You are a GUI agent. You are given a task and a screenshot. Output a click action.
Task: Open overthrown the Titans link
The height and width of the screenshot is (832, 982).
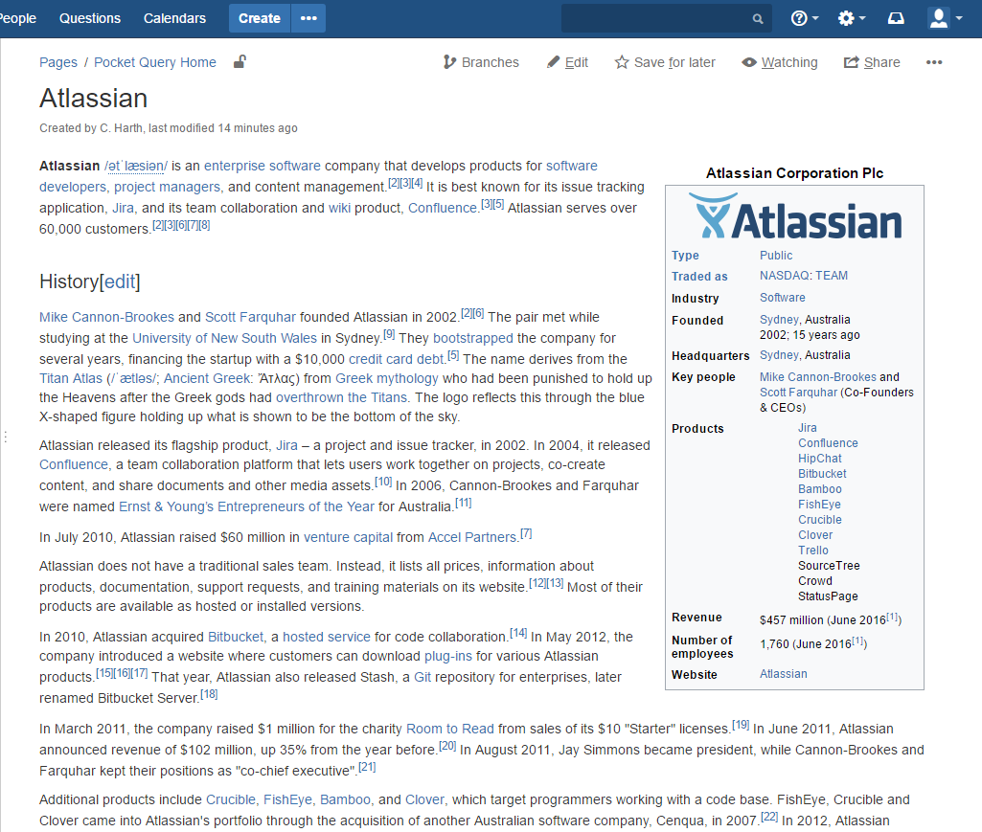click(341, 397)
